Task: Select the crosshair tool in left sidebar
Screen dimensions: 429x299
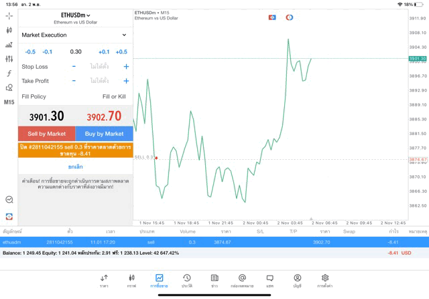Action: (9, 15)
